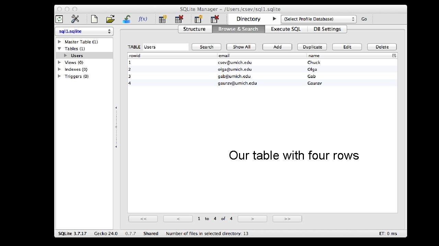Collapse the Tables section triangle
439x246 pixels.
click(60, 49)
